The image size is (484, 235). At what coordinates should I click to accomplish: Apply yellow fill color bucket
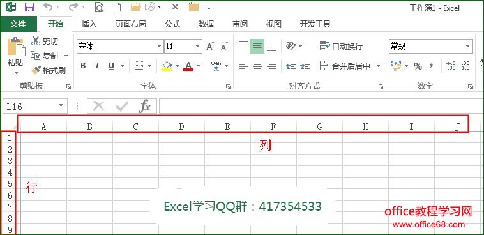(x=167, y=66)
